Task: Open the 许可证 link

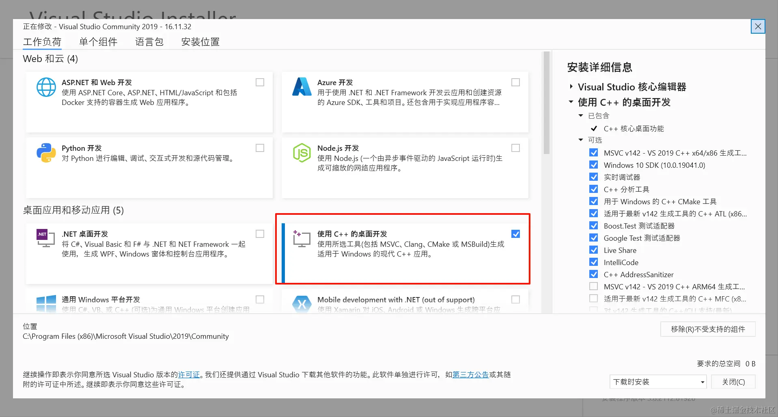Action: (x=189, y=374)
